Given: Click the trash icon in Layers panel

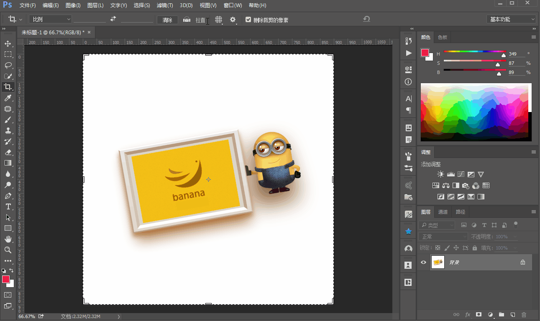Looking at the screenshot, I should [x=524, y=314].
